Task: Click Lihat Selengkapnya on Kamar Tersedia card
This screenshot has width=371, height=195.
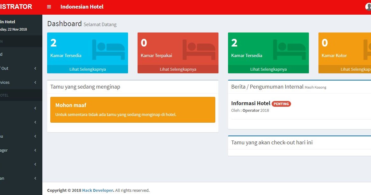Action: [87, 69]
